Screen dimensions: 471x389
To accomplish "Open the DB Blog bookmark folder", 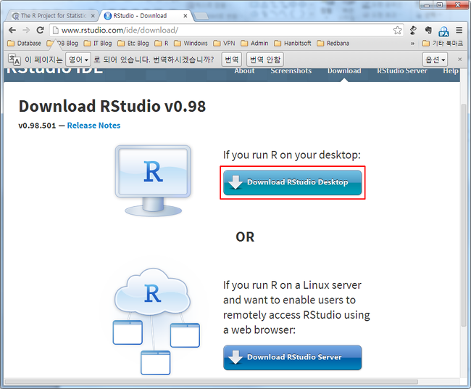I will [x=62, y=44].
